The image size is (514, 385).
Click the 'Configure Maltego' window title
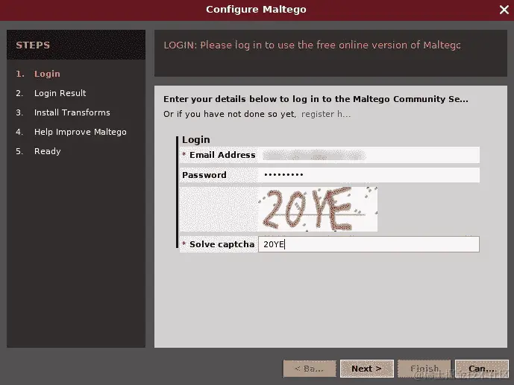coord(257,10)
